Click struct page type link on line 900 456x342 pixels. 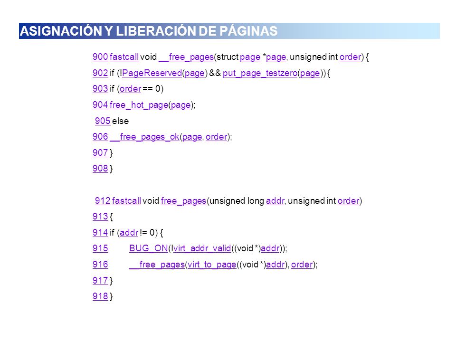250,57
